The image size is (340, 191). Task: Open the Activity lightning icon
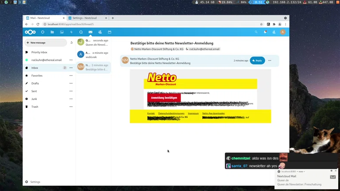71,32
